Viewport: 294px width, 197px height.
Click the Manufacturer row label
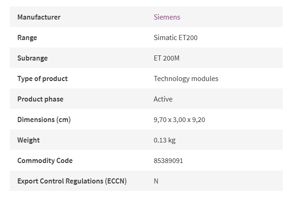(x=39, y=17)
